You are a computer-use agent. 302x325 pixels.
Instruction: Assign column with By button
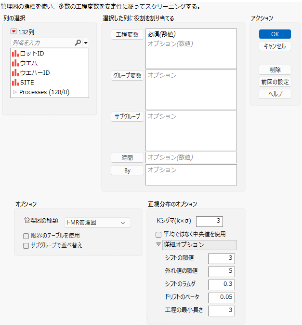pos(127,170)
